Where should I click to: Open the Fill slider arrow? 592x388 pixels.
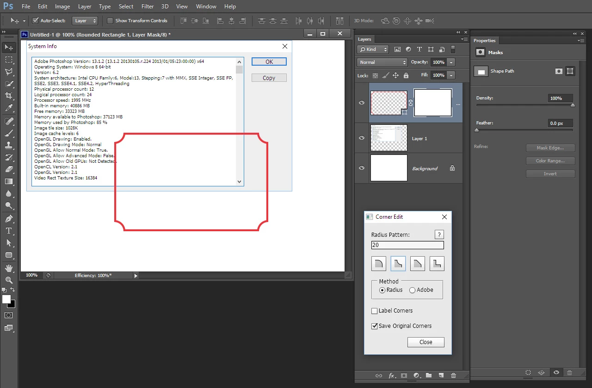451,75
